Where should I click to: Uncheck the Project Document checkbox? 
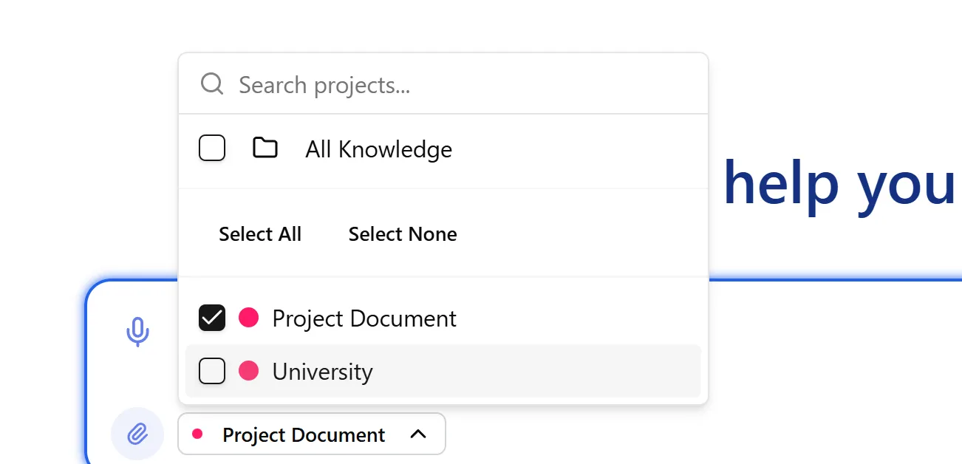pos(212,318)
